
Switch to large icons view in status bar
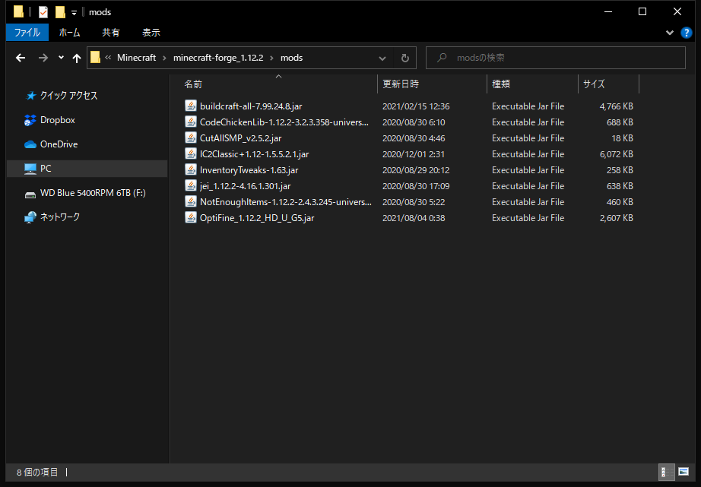(x=683, y=472)
